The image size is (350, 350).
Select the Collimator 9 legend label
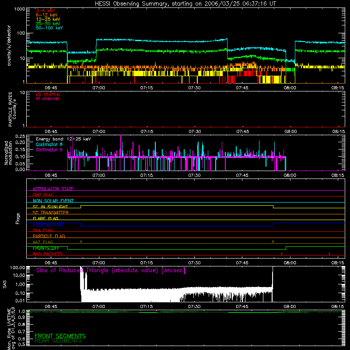coord(49,150)
